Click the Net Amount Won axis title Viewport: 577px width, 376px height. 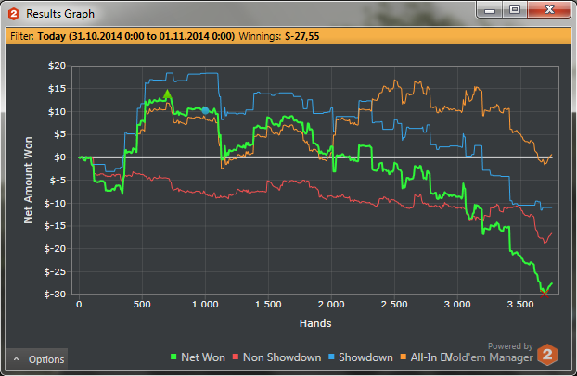(29, 180)
